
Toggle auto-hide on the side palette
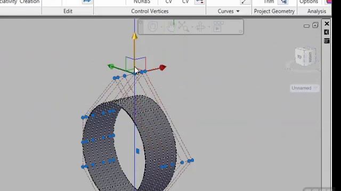pos(327,32)
